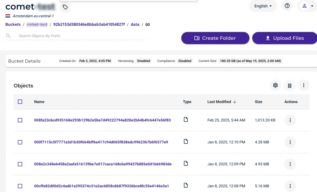Go to Buckets in the breadcrumb

13,24
